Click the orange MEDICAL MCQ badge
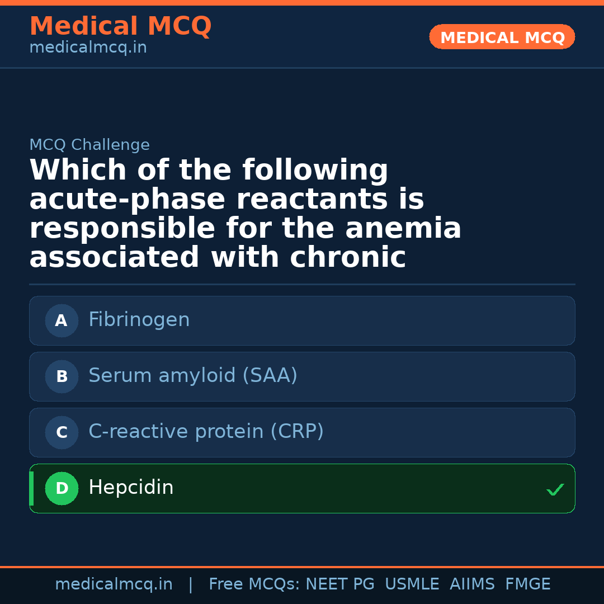This screenshot has width=604, height=604. coord(502,37)
